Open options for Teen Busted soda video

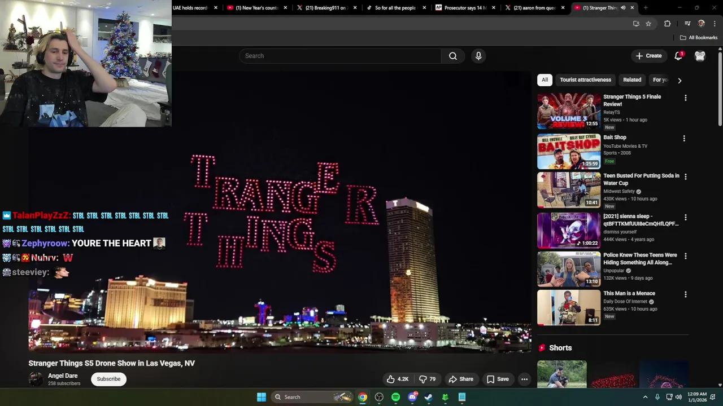685,177
